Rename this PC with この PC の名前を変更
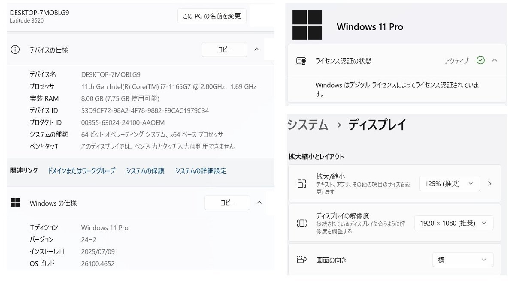 click(x=212, y=16)
